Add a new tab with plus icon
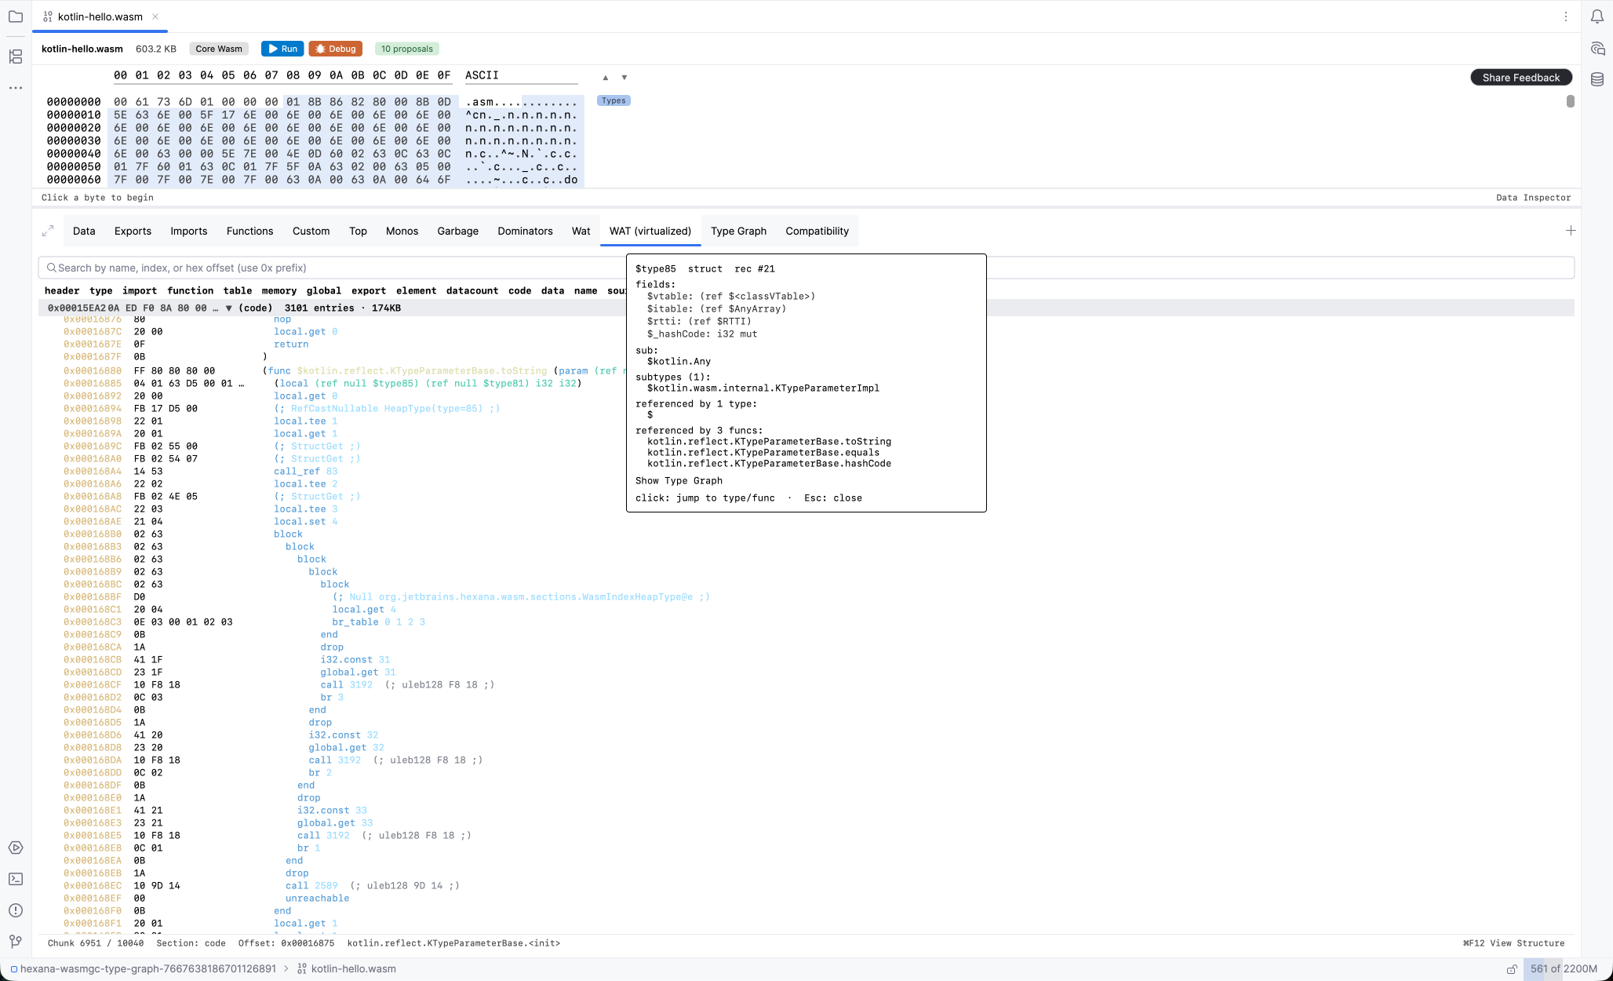Screen dimensions: 1613x981 coord(1571,230)
